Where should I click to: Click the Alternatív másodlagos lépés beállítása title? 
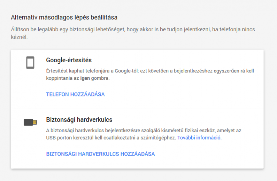[64, 17]
